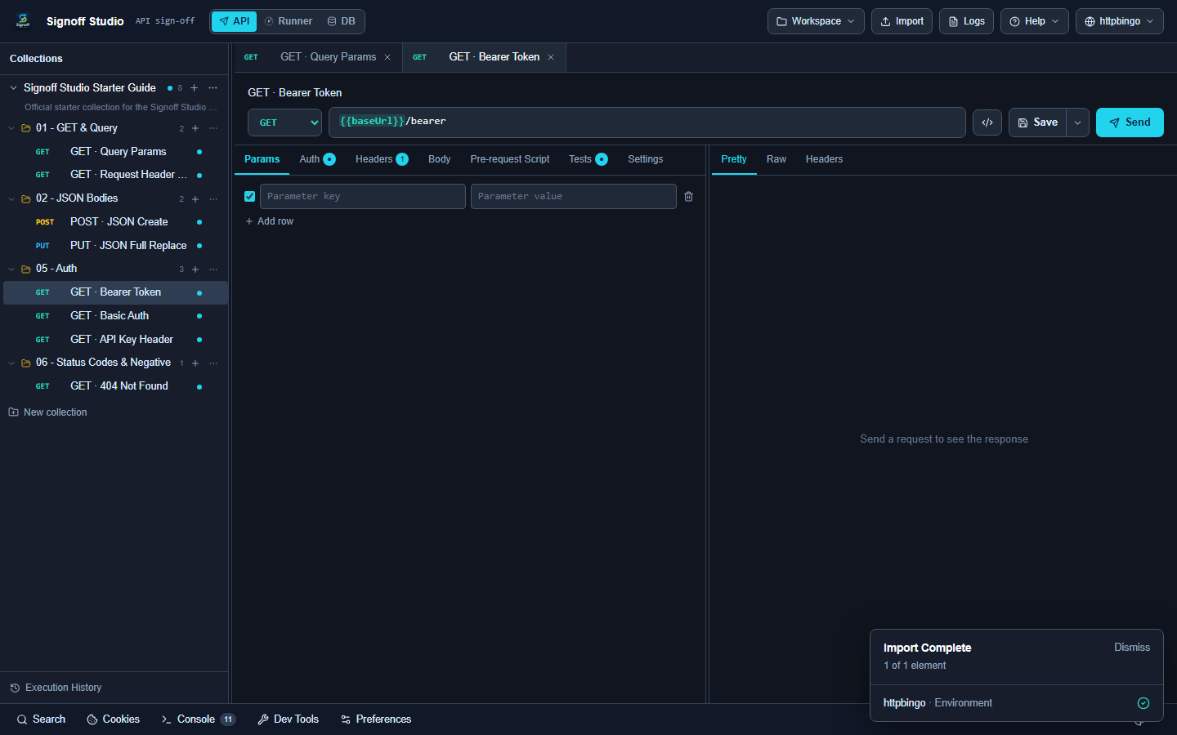Open the code snippet generator icon

click(x=987, y=122)
